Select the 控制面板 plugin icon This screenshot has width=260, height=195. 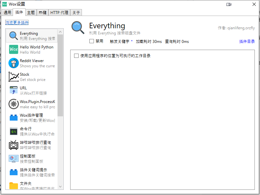(13, 159)
